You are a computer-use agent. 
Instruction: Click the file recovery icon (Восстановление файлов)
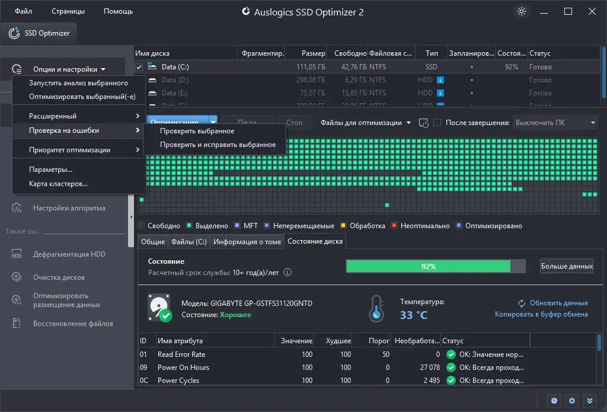(16, 323)
